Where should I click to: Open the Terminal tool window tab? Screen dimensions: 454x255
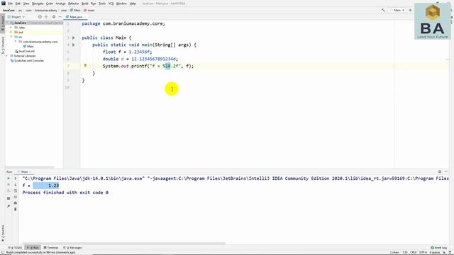(51, 247)
